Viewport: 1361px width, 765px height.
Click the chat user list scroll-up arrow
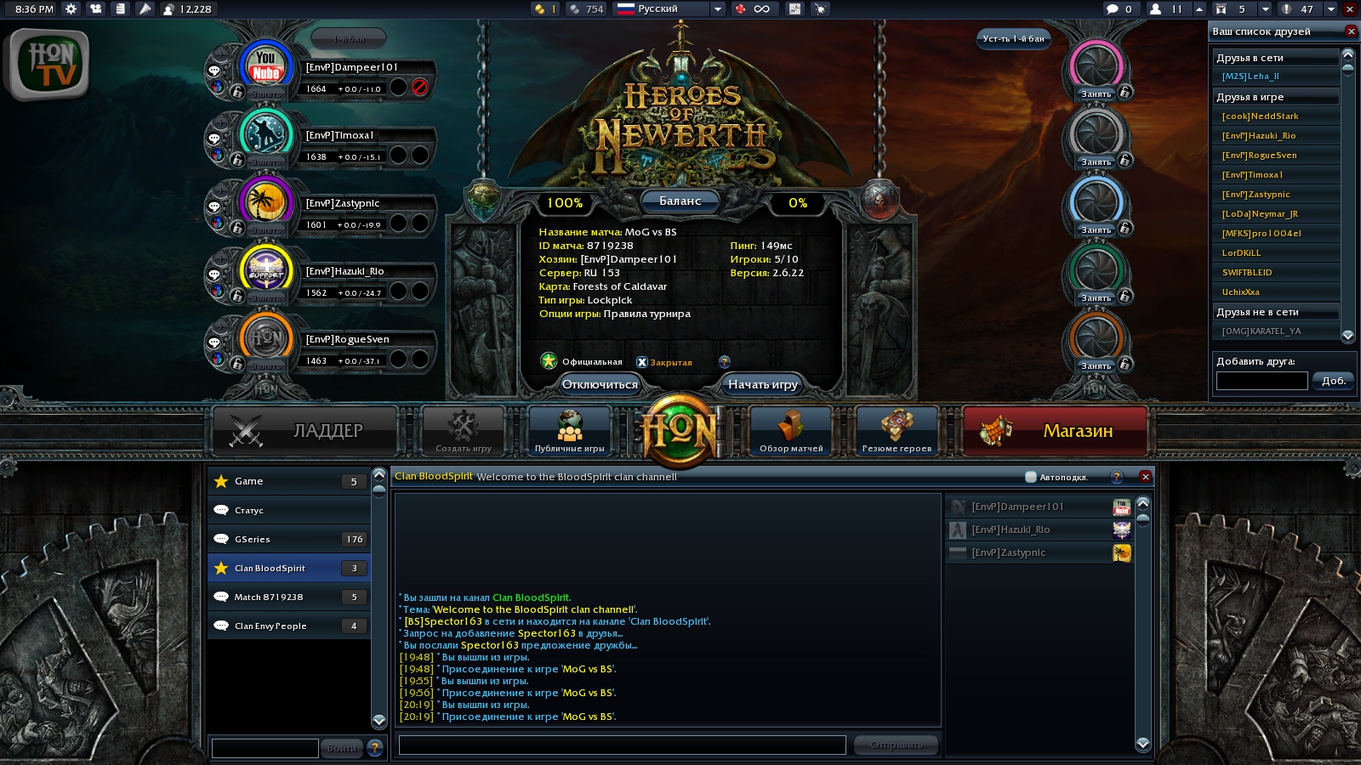pyautogui.click(x=1143, y=502)
